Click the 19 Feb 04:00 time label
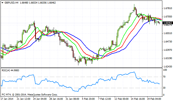The width and height of the screenshot is (173, 101). click(154, 99)
